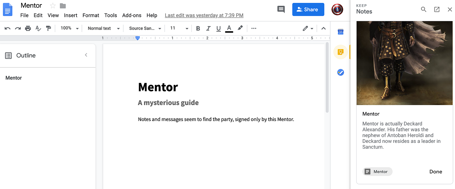Search Keep notes with the magnifier icon
455x189 pixels.
pyautogui.click(x=423, y=9)
